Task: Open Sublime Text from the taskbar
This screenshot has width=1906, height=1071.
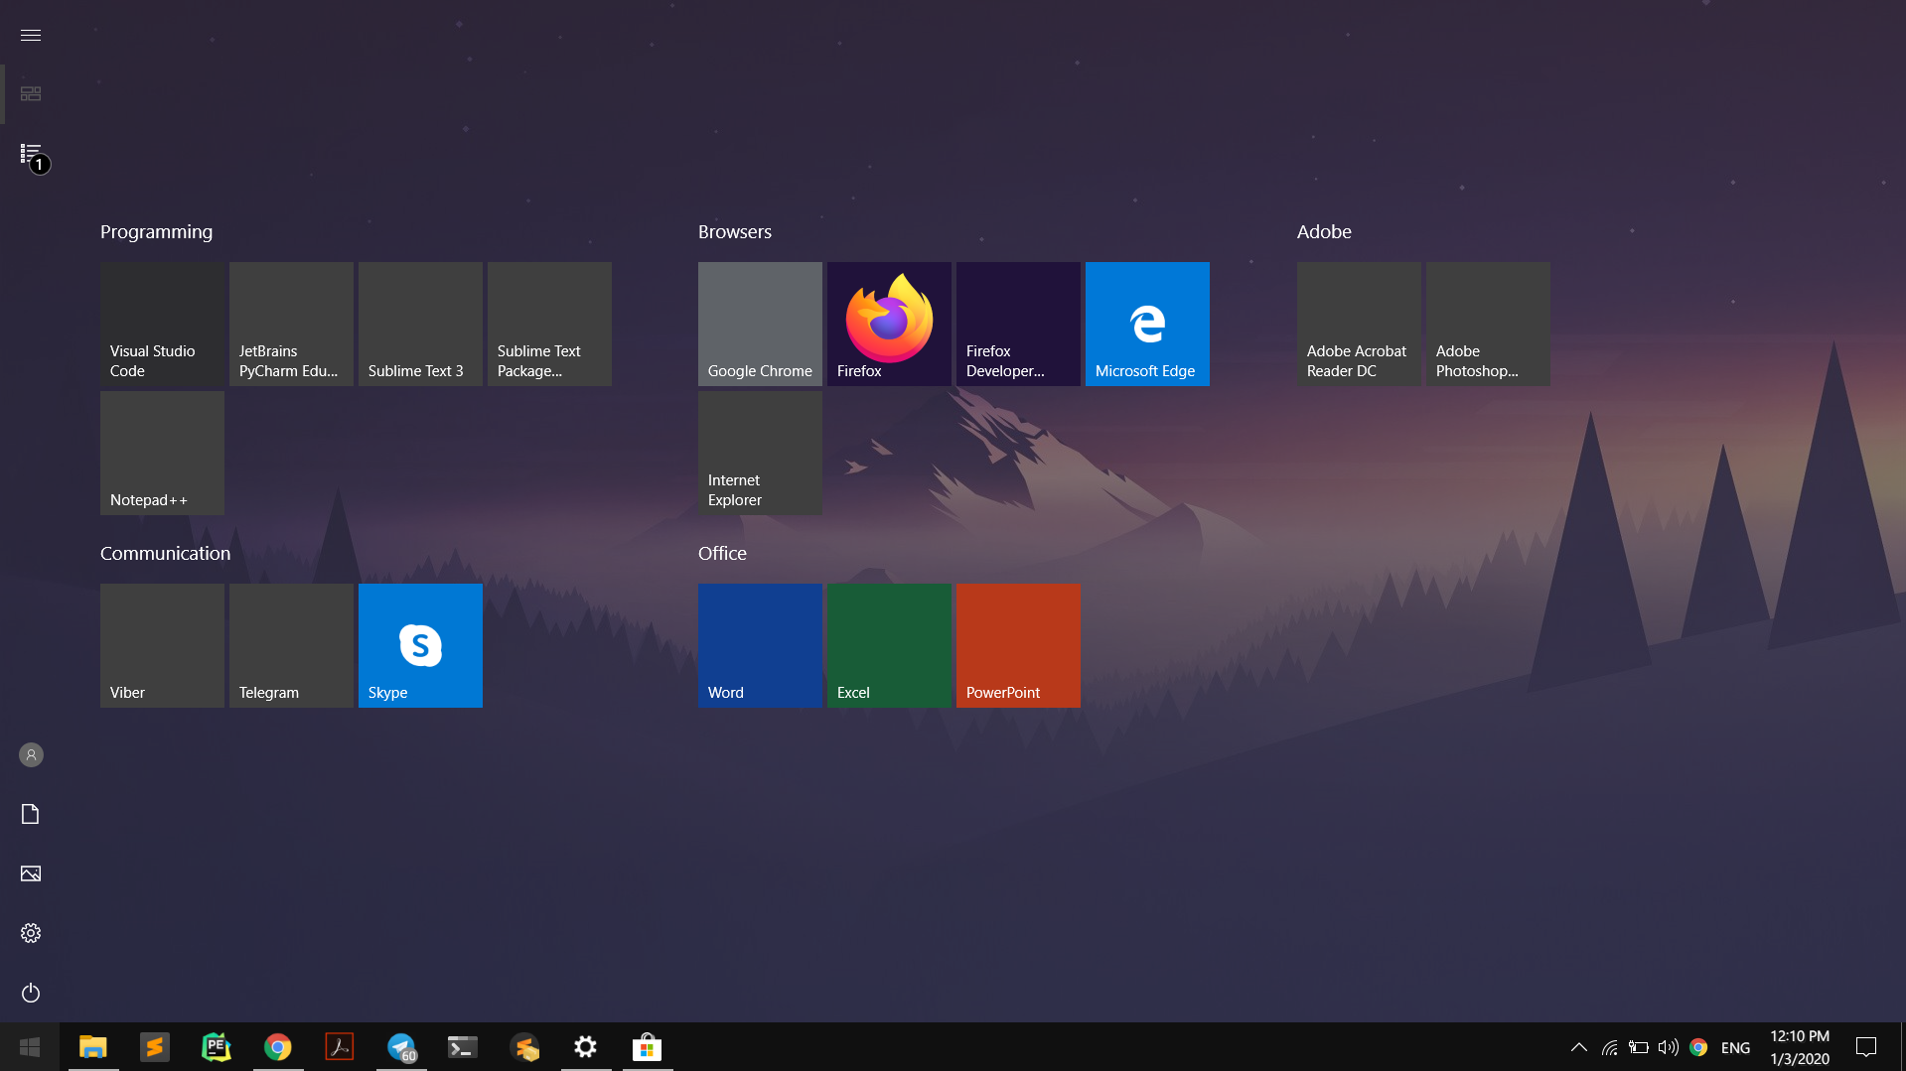Action: point(155,1047)
